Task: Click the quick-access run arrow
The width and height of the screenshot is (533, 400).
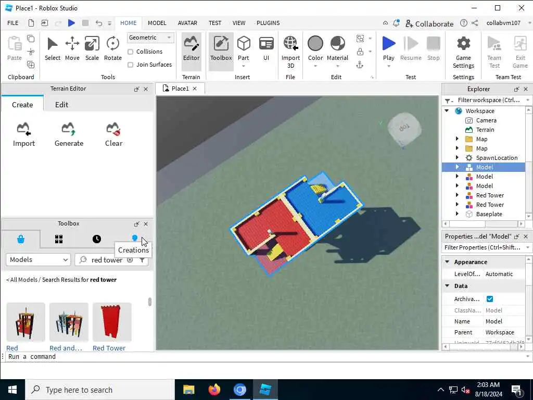Action: click(x=71, y=23)
